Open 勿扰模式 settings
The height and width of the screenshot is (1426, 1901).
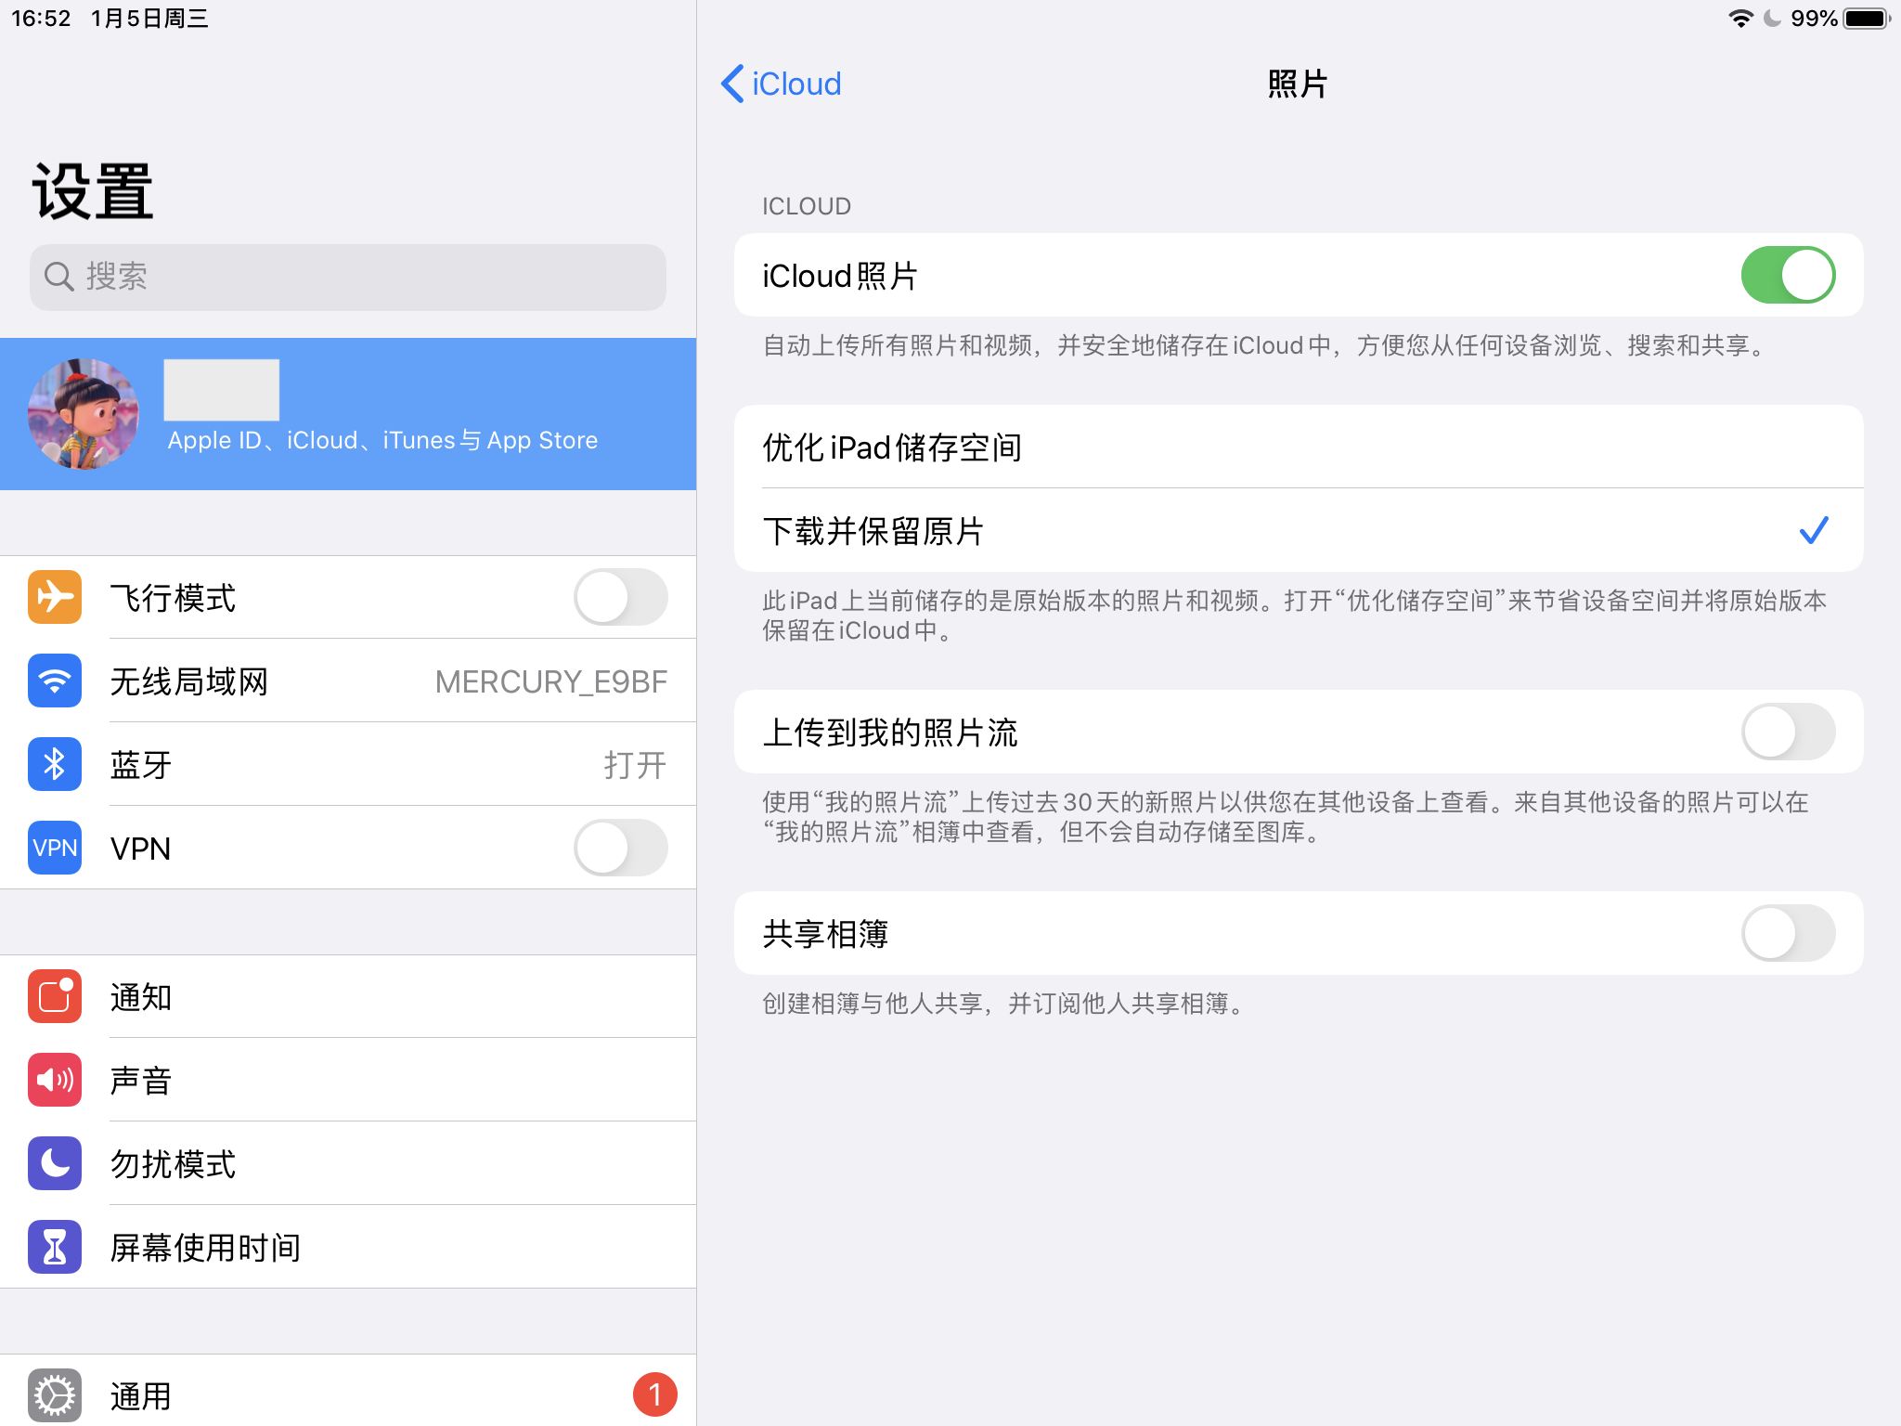point(348,1163)
